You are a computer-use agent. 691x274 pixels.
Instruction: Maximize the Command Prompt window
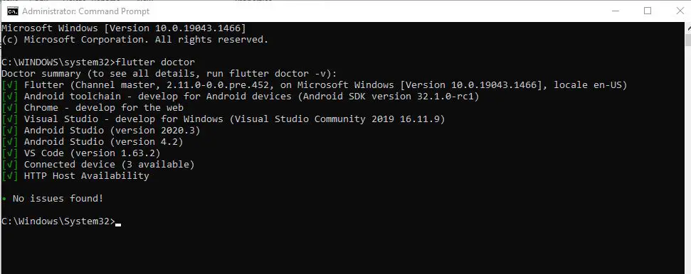click(x=648, y=11)
